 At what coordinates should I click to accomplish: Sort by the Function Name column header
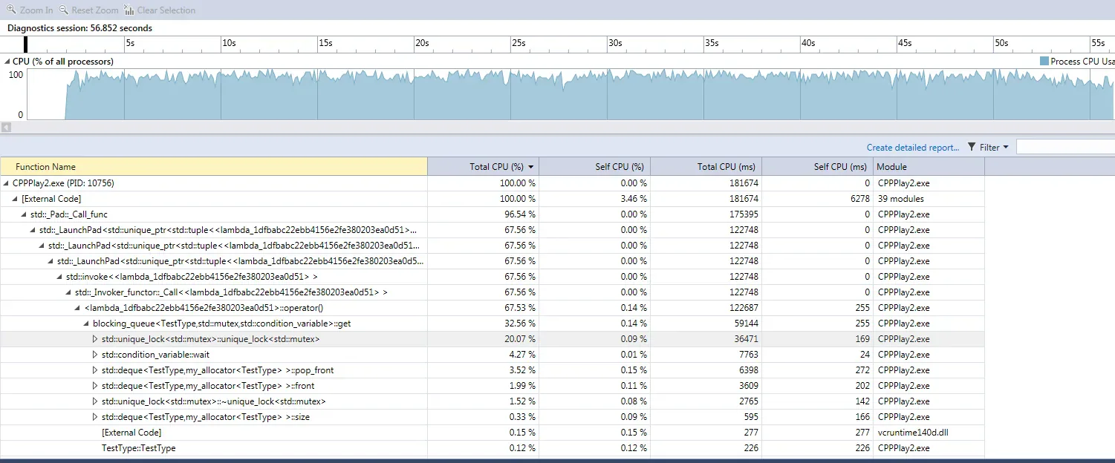coord(214,167)
